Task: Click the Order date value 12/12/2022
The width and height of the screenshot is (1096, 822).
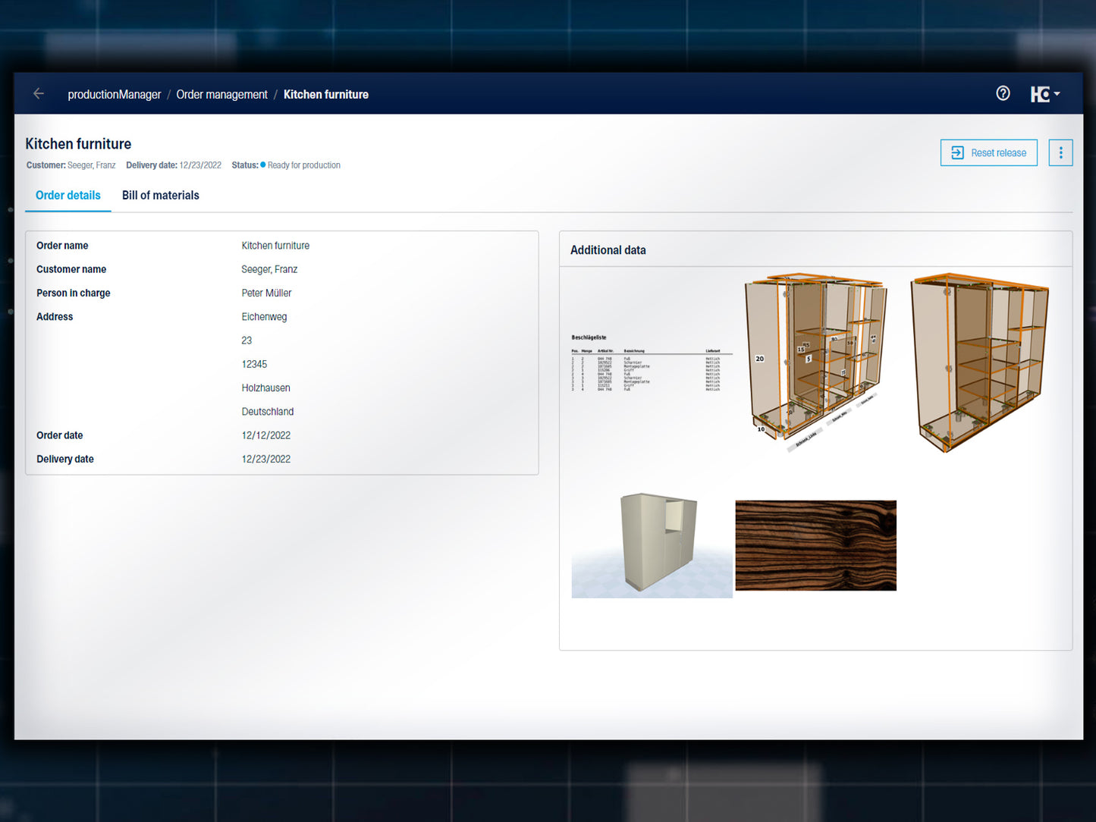Action: click(x=266, y=436)
